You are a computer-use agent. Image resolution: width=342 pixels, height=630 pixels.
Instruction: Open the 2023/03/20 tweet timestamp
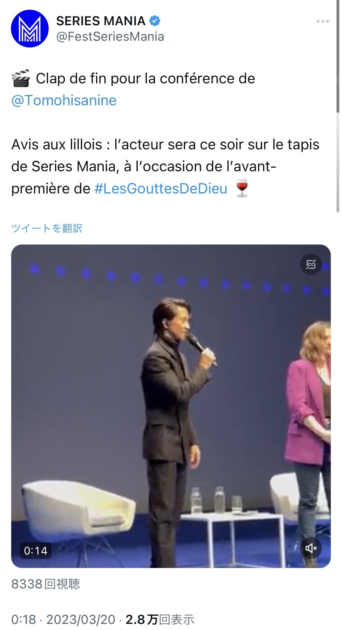coord(81,619)
